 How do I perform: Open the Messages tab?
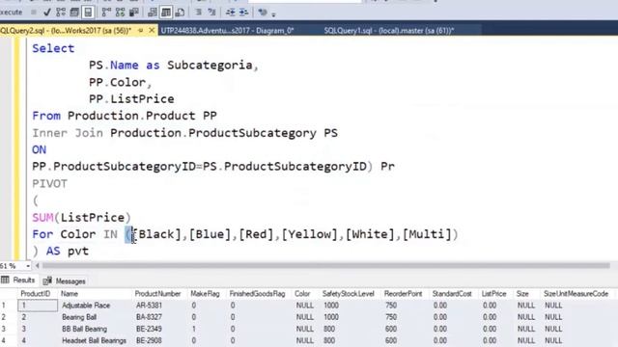click(65, 280)
